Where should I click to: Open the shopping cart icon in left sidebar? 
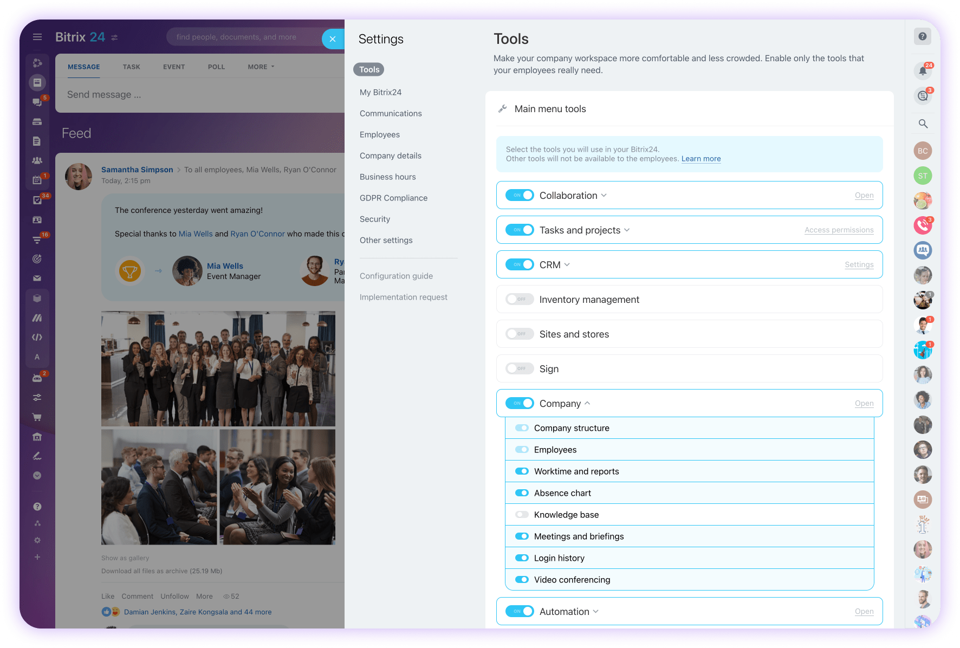37,417
